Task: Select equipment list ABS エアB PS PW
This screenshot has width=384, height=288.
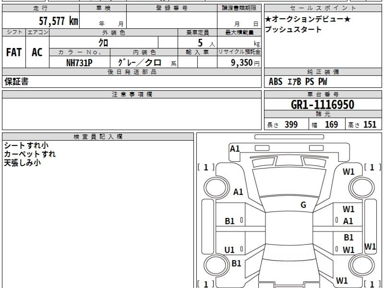Action: [x=298, y=82]
